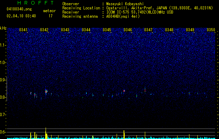The height and width of the screenshot is (139, 219).
Task: Click the HROFFT title text
Action: coord(36,3)
